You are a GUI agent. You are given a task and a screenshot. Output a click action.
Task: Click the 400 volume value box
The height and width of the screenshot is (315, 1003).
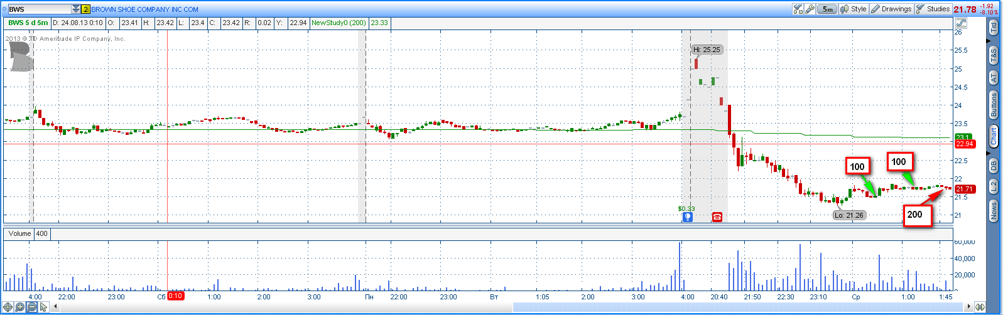(41, 233)
